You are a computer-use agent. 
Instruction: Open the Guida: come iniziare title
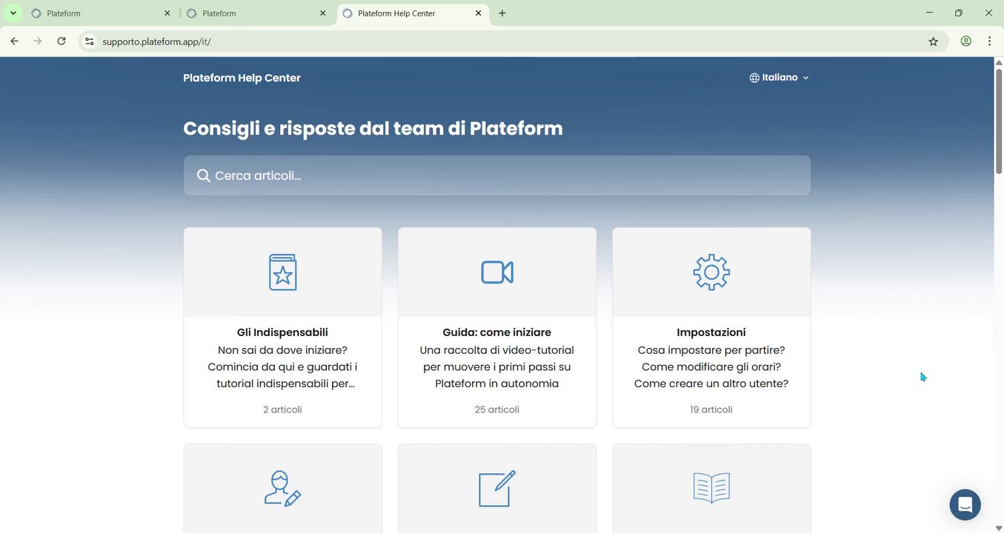coord(497,332)
